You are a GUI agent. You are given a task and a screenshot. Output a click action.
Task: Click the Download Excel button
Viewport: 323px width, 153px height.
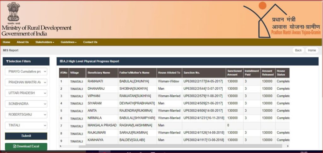pyautogui.click(x=26, y=146)
